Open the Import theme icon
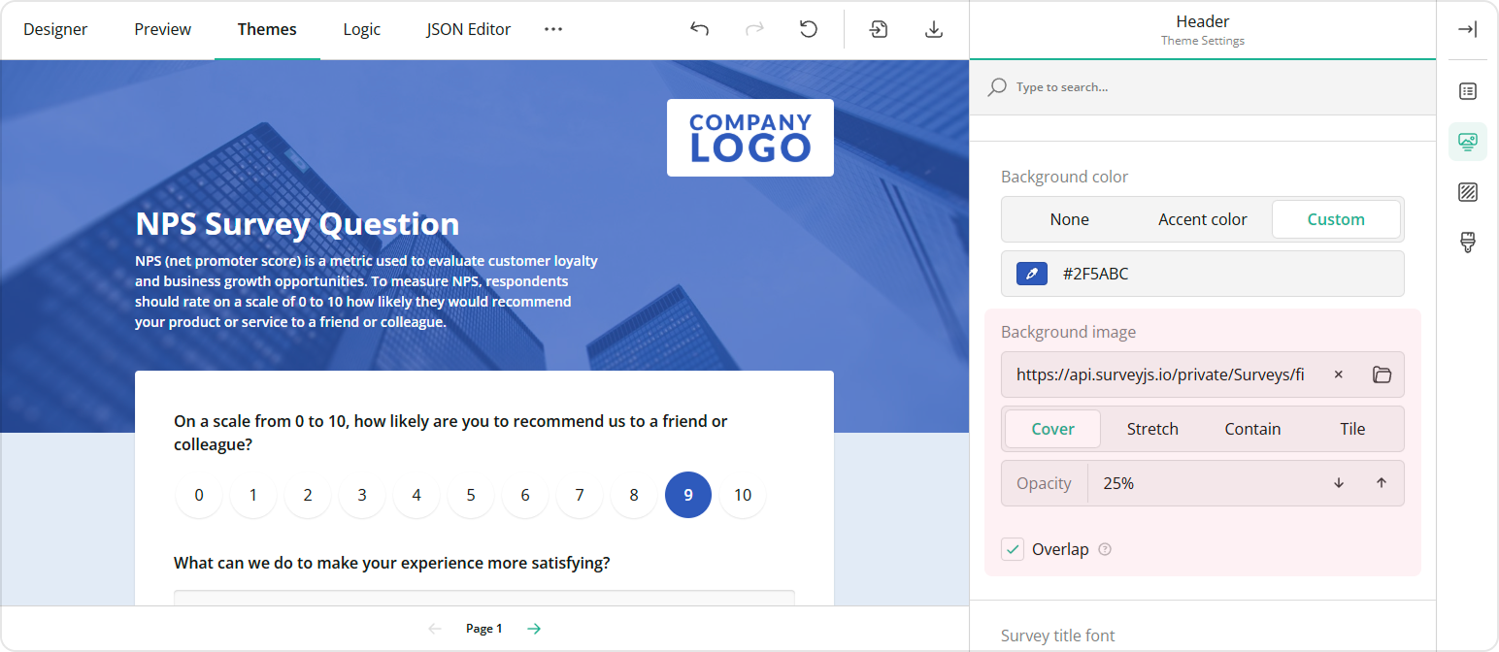 (878, 29)
